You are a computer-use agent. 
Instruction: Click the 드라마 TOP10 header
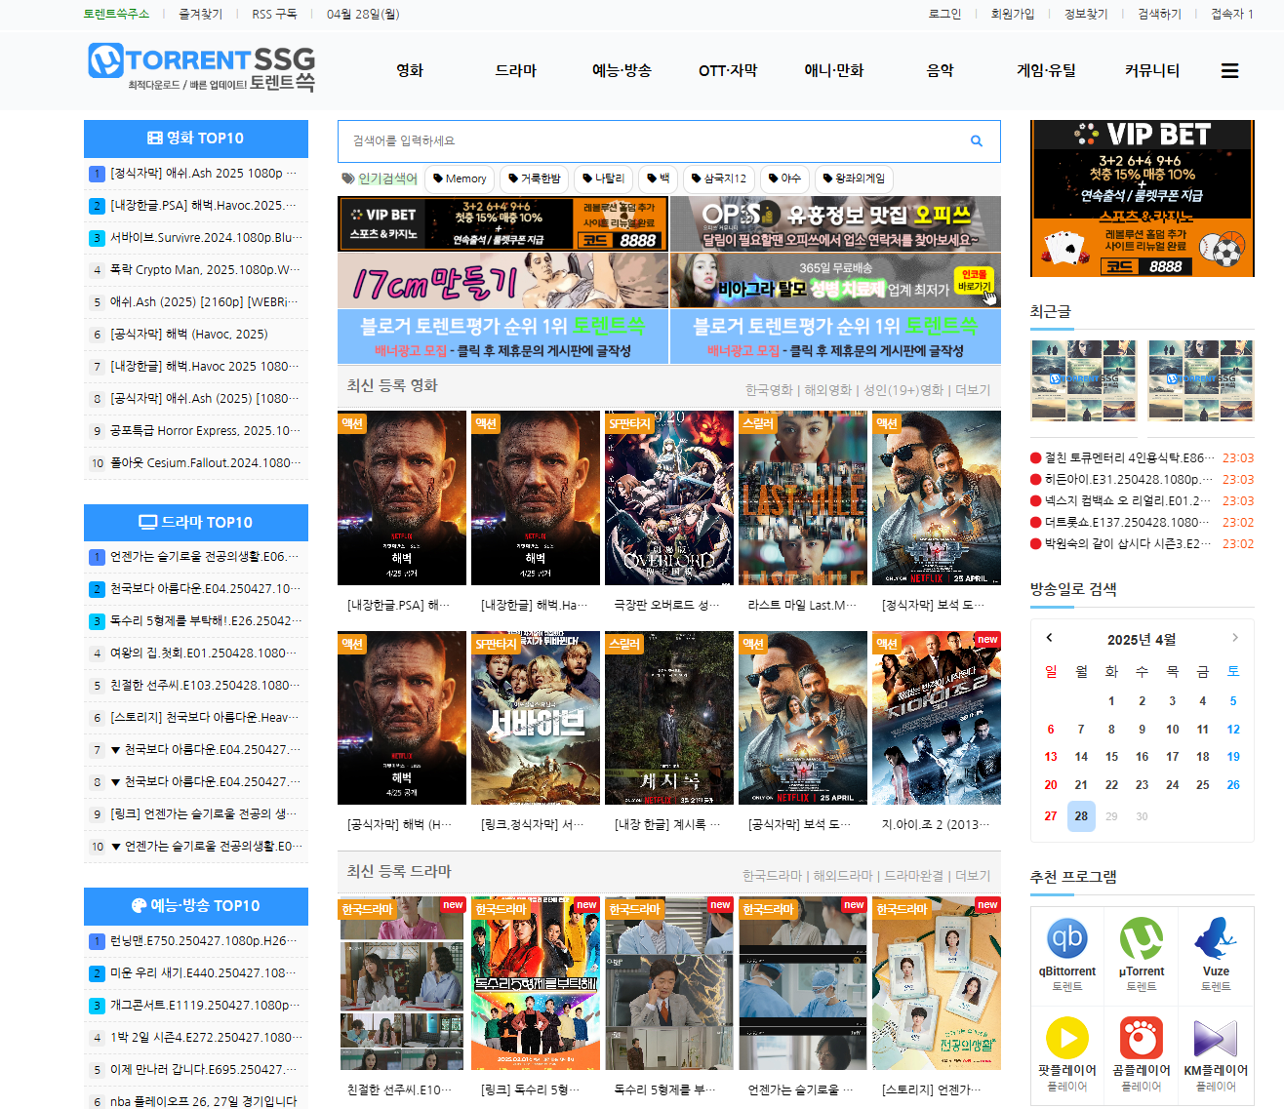pyautogui.click(x=196, y=523)
